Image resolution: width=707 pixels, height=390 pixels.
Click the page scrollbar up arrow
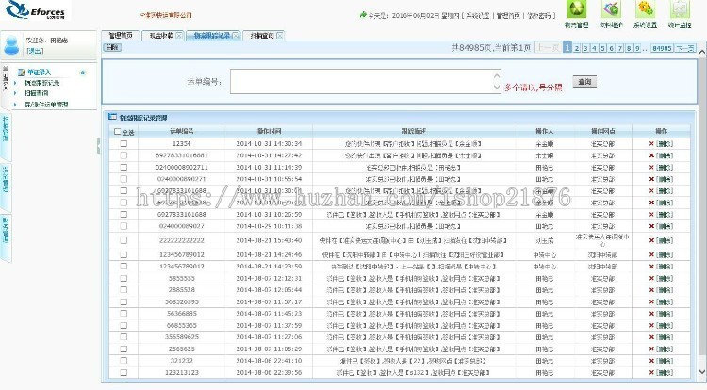702,52
